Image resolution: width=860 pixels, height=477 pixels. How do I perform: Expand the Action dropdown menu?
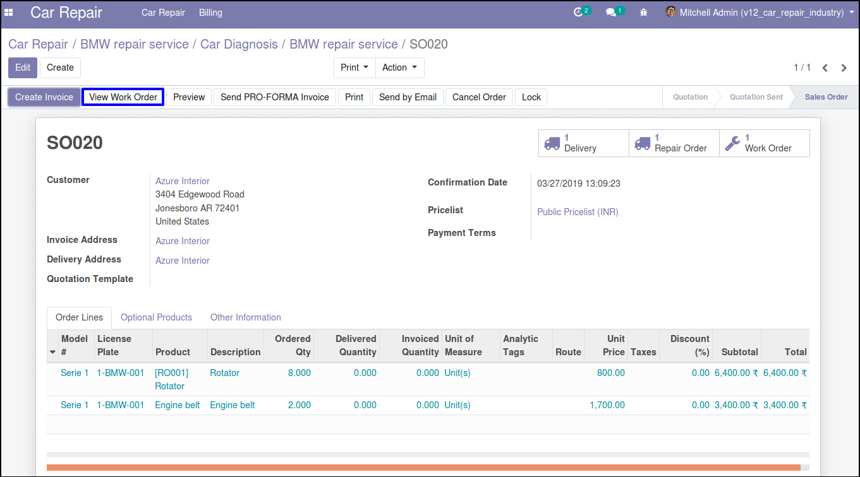(399, 68)
